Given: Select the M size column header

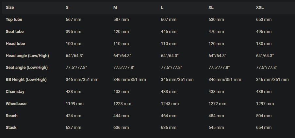Looking at the screenshot, I should (115, 8).
